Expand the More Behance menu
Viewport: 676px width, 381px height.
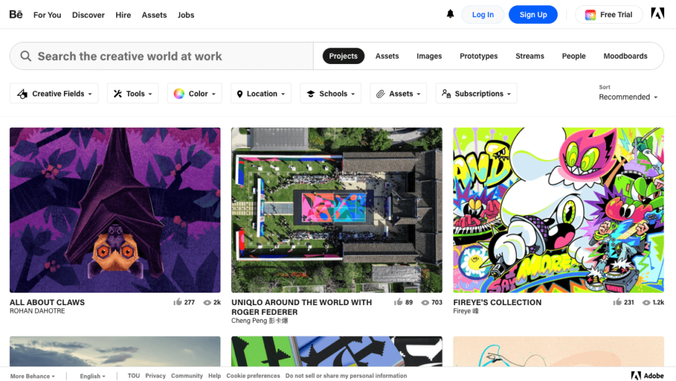click(32, 376)
